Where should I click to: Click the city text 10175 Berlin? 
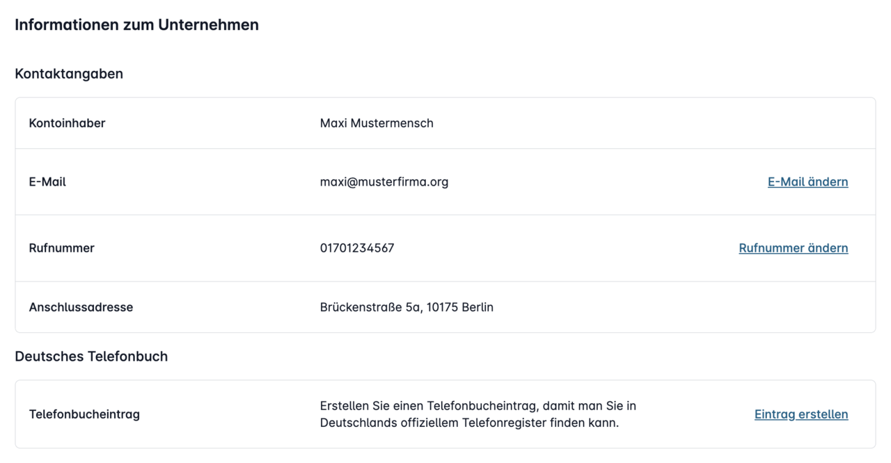(459, 307)
